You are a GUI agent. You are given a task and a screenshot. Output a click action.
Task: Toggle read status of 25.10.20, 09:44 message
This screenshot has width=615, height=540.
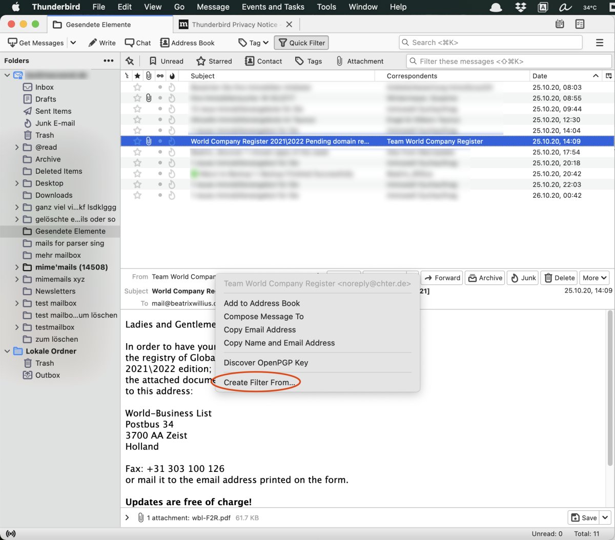[160, 109]
